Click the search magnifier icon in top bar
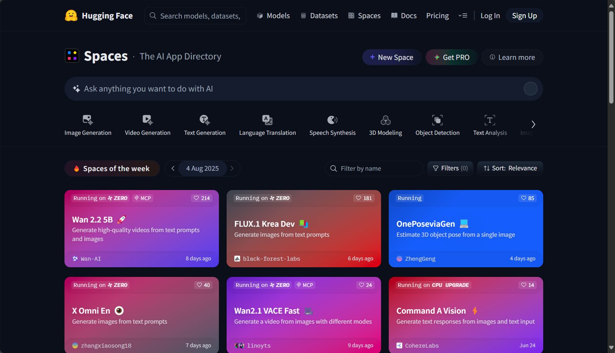The height and width of the screenshot is (353, 615). click(x=153, y=15)
